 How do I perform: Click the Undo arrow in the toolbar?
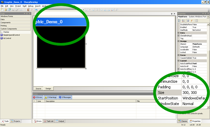click(x=36, y=10)
